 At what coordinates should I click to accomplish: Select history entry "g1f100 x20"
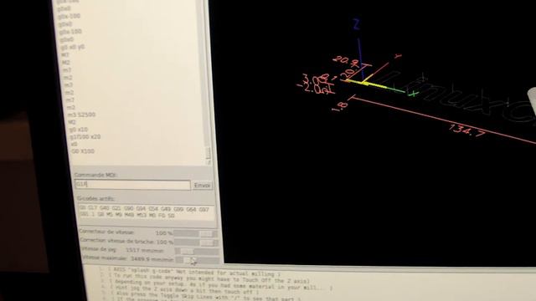pos(85,137)
